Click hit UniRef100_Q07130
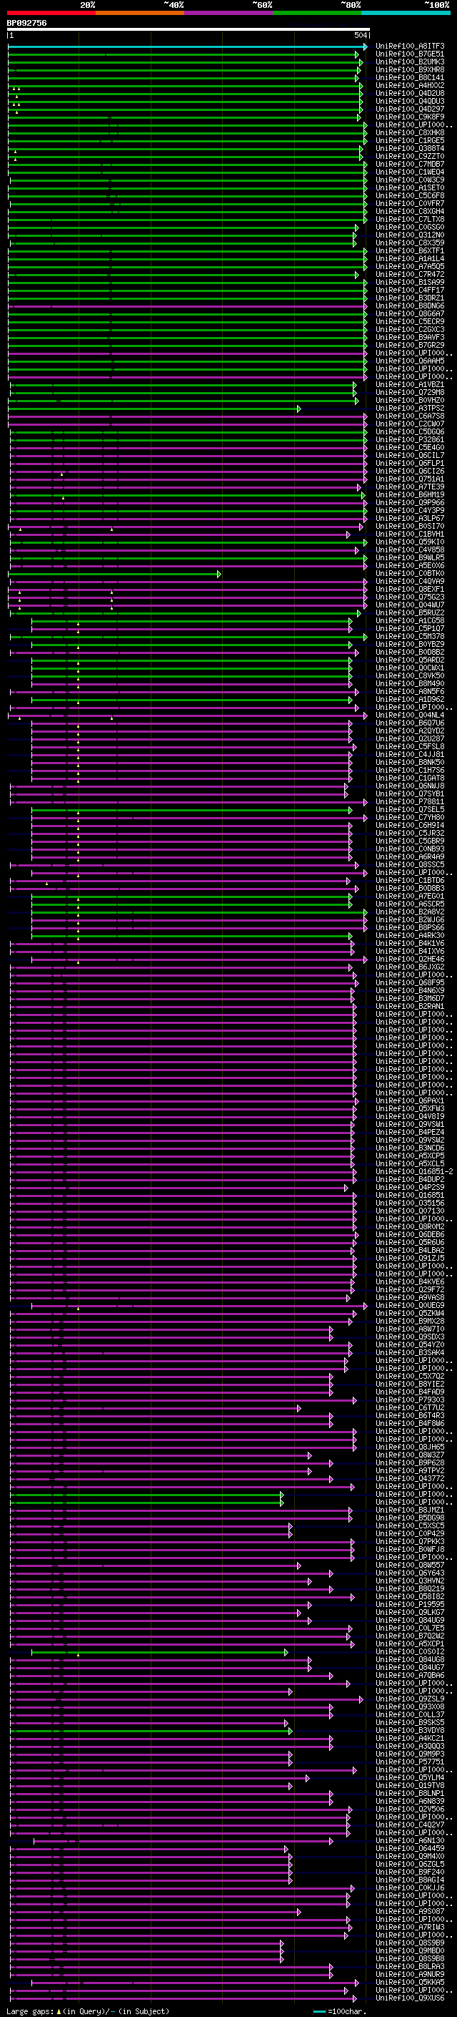This screenshot has width=457, height=2017. pos(409,1211)
